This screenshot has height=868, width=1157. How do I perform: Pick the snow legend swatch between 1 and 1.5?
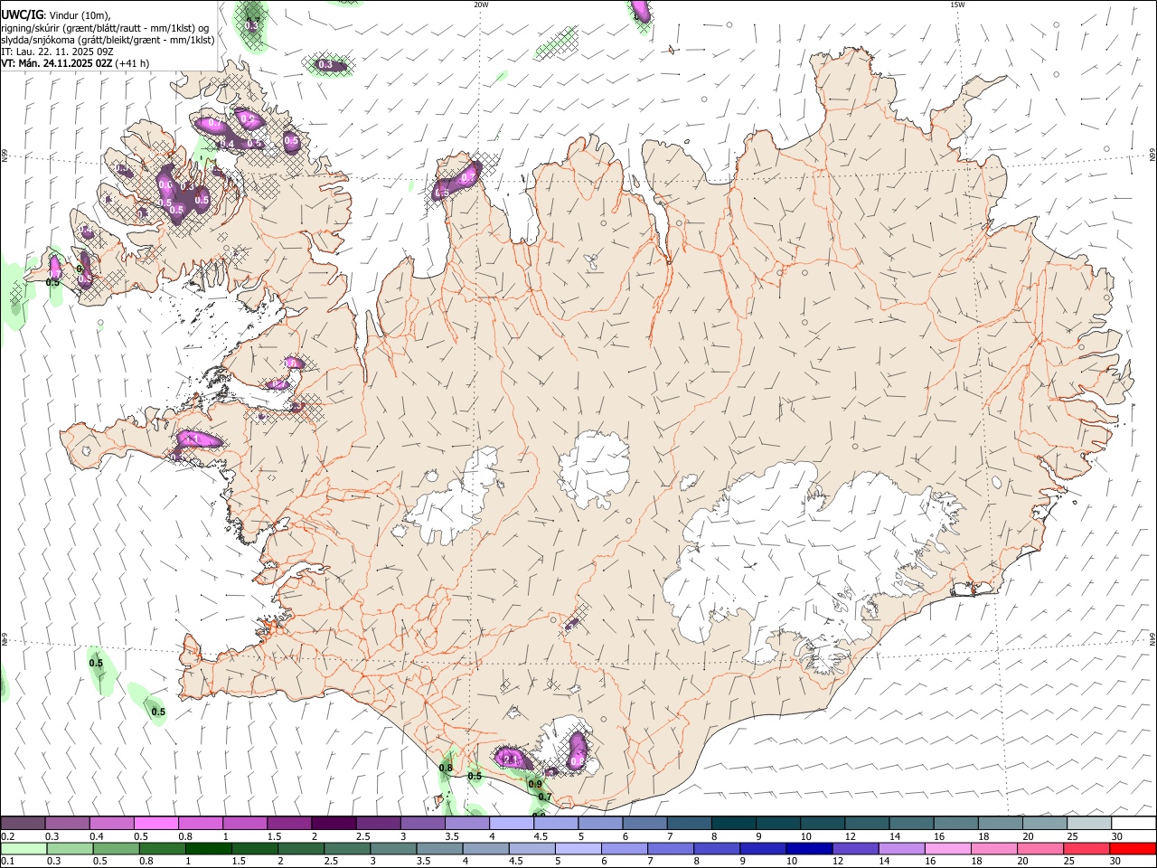pyautogui.click(x=245, y=823)
